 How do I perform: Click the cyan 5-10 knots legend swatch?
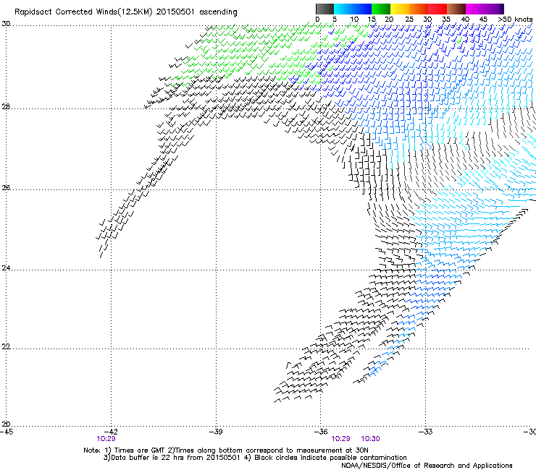(343, 9)
